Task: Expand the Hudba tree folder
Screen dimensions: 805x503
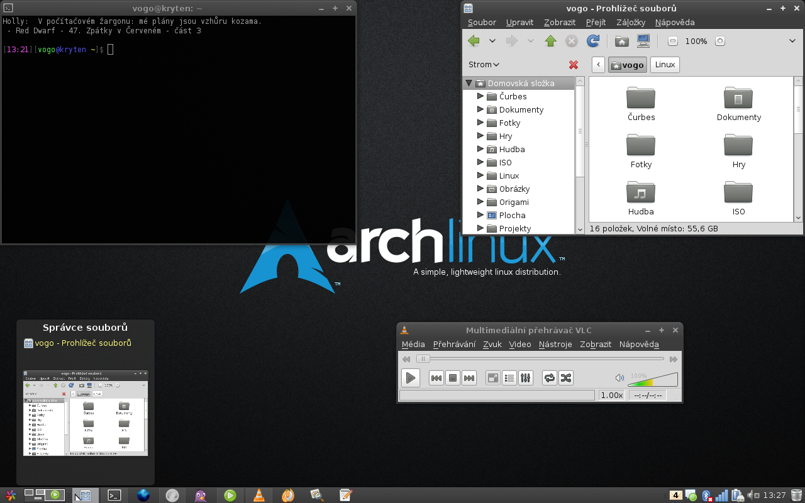Action: point(480,149)
